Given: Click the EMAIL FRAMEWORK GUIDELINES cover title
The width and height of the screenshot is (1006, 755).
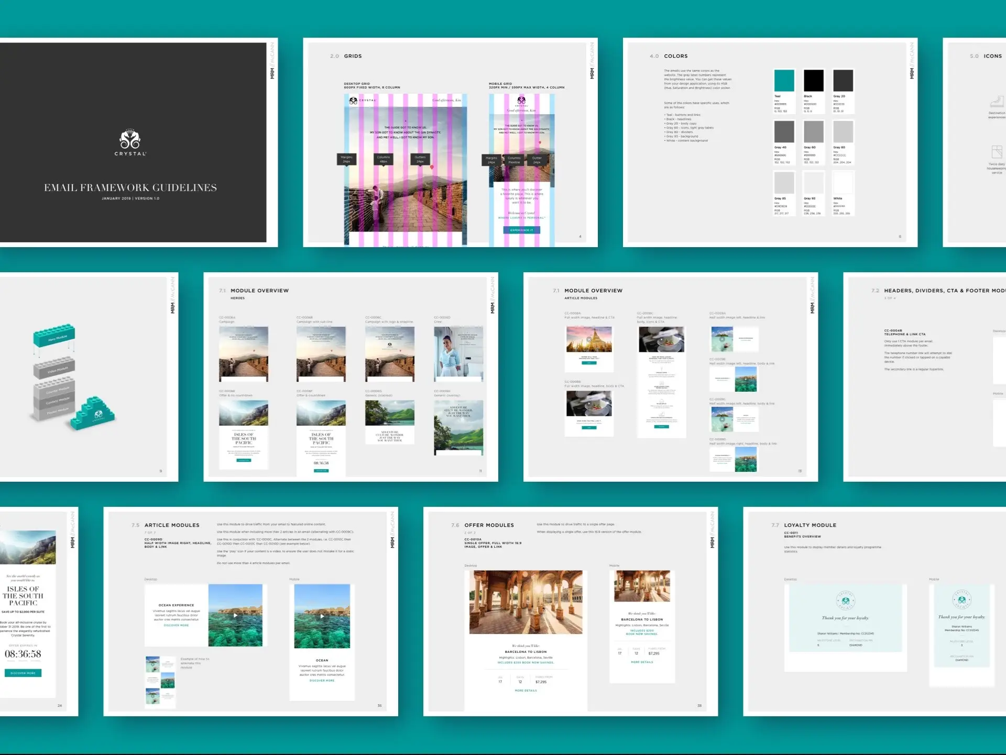Looking at the screenshot, I should pos(130,187).
